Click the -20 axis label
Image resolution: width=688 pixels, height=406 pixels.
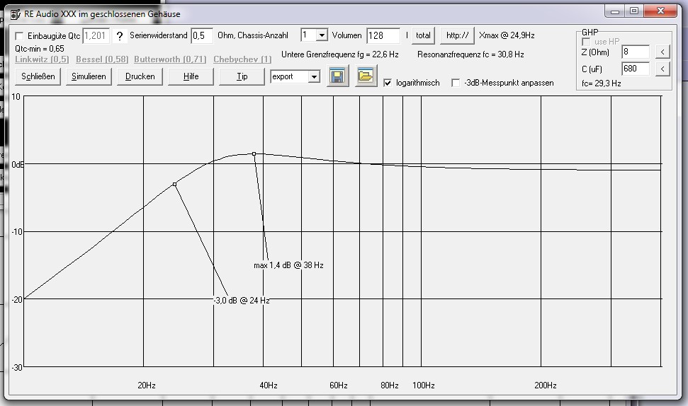tap(17, 300)
